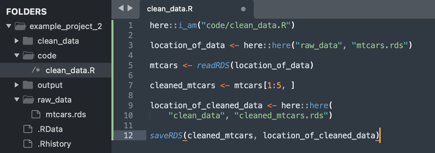The height and width of the screenshot is (153, 435).
Task: Click the .RData file icon
Action: (x=28, y=129)
